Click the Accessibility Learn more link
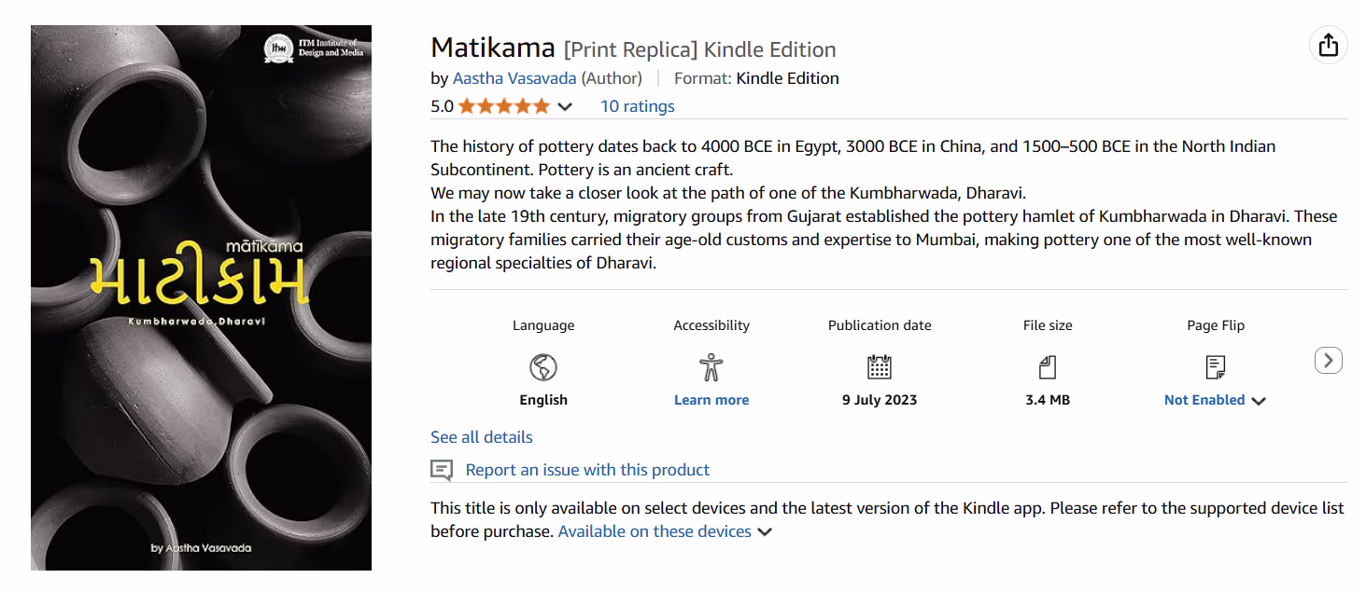This screenshot has height=592, width=1366. (x=711, y=400)
